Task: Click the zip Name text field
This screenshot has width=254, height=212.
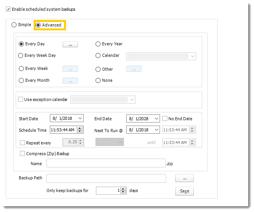Action: coord(106,163)
